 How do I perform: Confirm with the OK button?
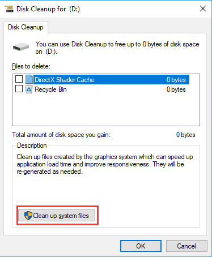(x=141, y=246)
